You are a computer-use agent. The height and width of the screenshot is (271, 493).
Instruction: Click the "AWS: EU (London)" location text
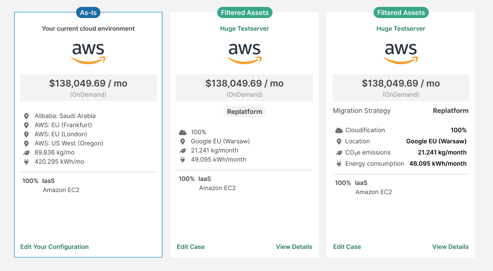click(x=61, y=134)
